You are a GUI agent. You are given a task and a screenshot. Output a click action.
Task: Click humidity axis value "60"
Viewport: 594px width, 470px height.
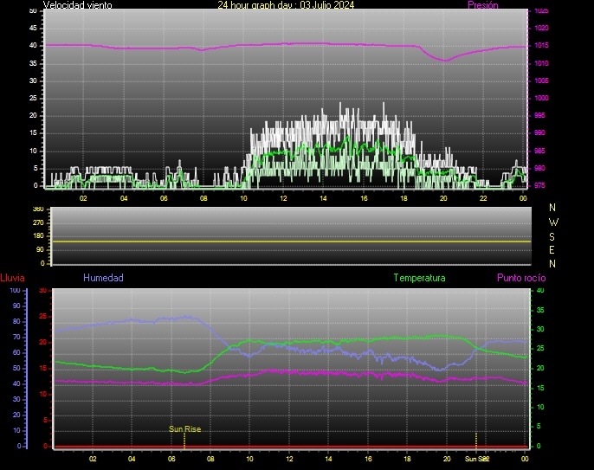tap(16, 352)
